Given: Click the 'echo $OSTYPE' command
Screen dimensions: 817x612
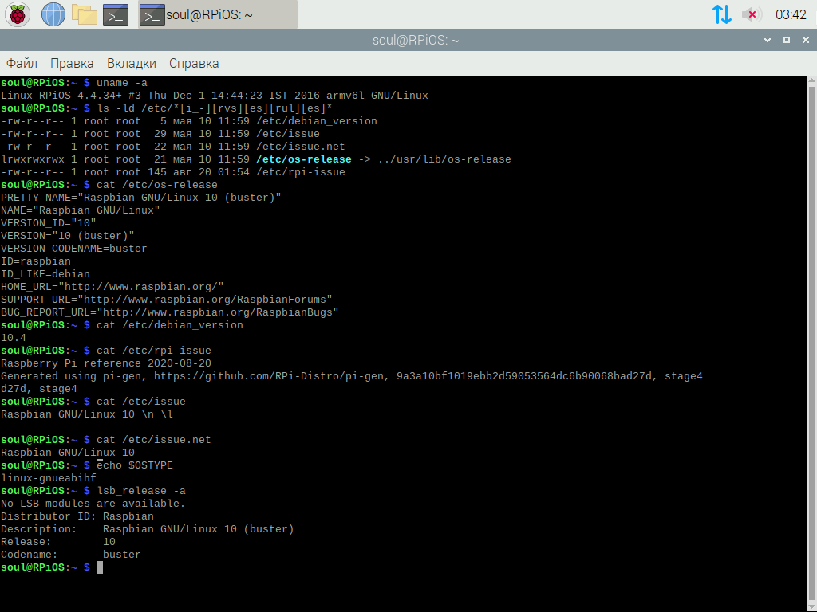Looking at the screenshot, I should pos(134,465).
